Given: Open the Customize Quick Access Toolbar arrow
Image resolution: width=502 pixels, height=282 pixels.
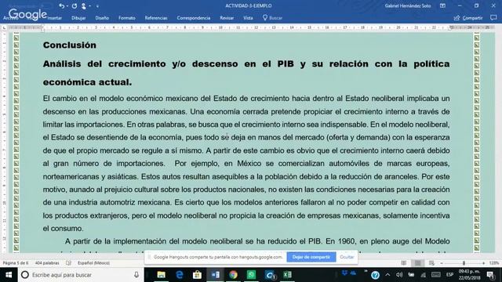Looking at the screenshot, I should click(x=97, y=6).
